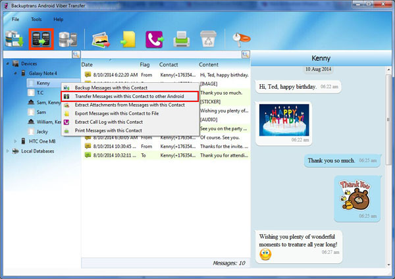
Task: Click the chat preview scrollbar thumb
Action: click(388, 120)
